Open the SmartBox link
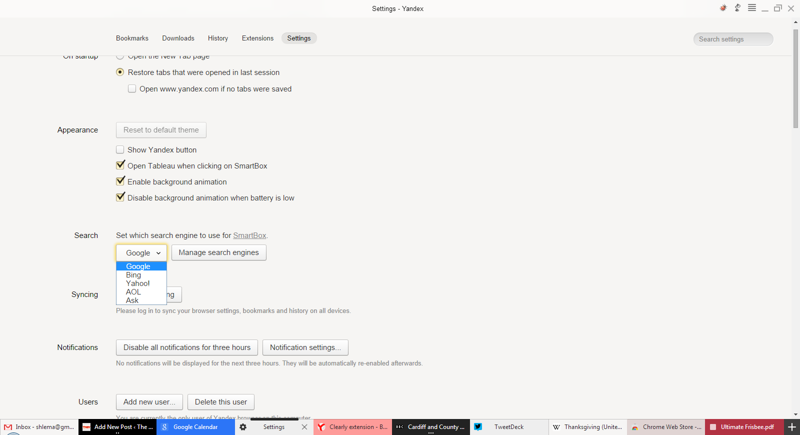The image size is (800, 435). pyautogui.click(x=249, y=235)
